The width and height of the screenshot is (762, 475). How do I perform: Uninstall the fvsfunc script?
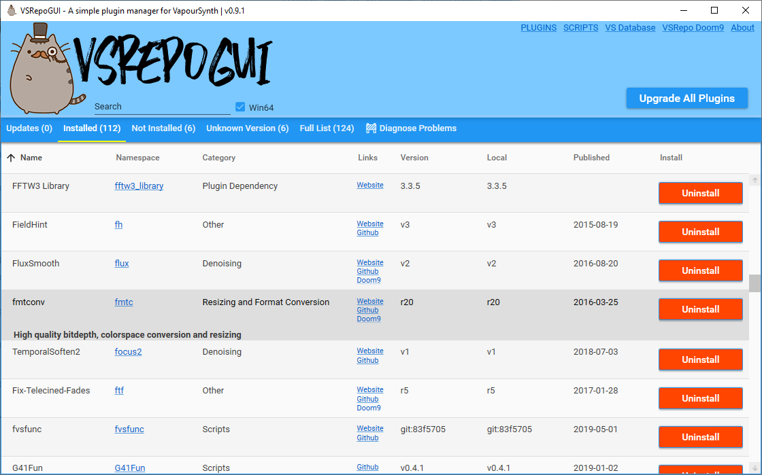pyautogui.click(x=700, y=437)
